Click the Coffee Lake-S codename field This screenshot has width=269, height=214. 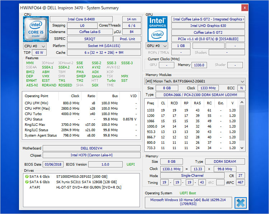click(x=90, y=32)
